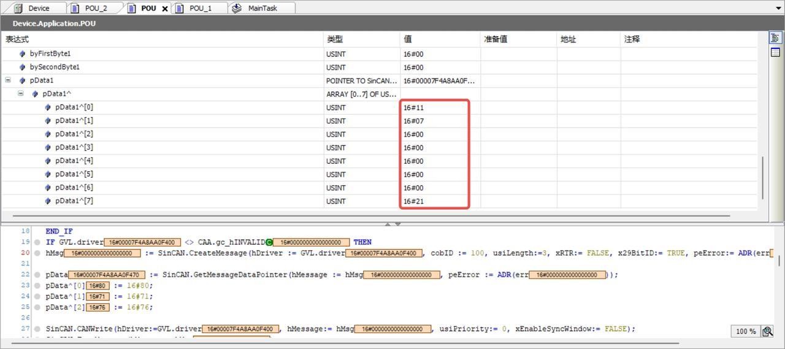Viewport: 785px width, 349px height.
Task: Toggle breakpoint dot on line 20
Action: (38, 253)
